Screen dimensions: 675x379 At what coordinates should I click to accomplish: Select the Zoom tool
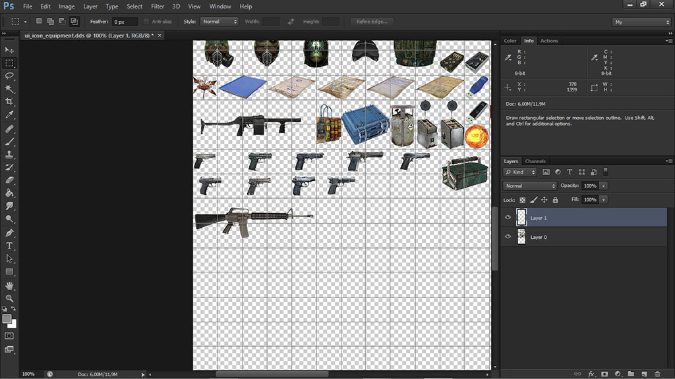9,298
